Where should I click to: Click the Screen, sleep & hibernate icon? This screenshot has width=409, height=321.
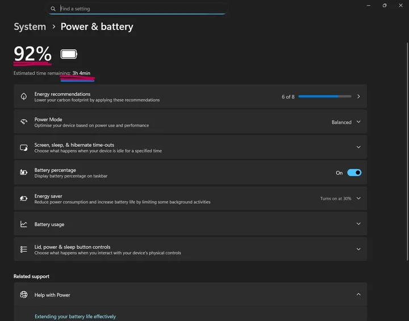pyautogui.click(x=24, y=147)
